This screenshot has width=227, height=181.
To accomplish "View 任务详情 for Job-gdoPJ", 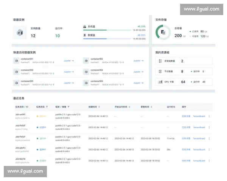I will (x=186, y=150).
